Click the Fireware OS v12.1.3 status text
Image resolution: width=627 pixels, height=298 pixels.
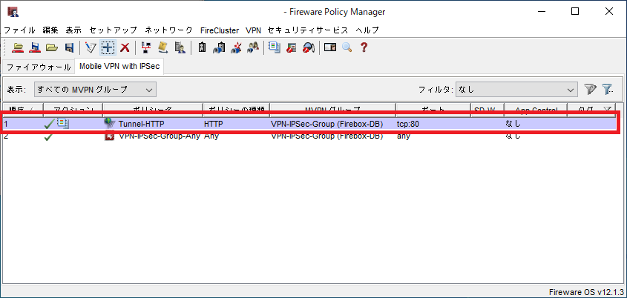[586, 291]
